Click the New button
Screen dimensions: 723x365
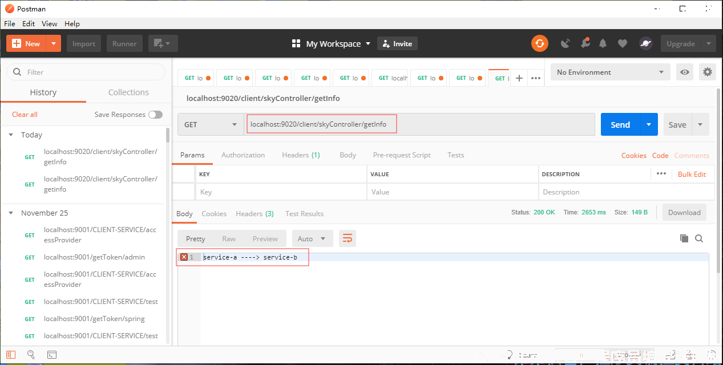(x=26, y=43)
